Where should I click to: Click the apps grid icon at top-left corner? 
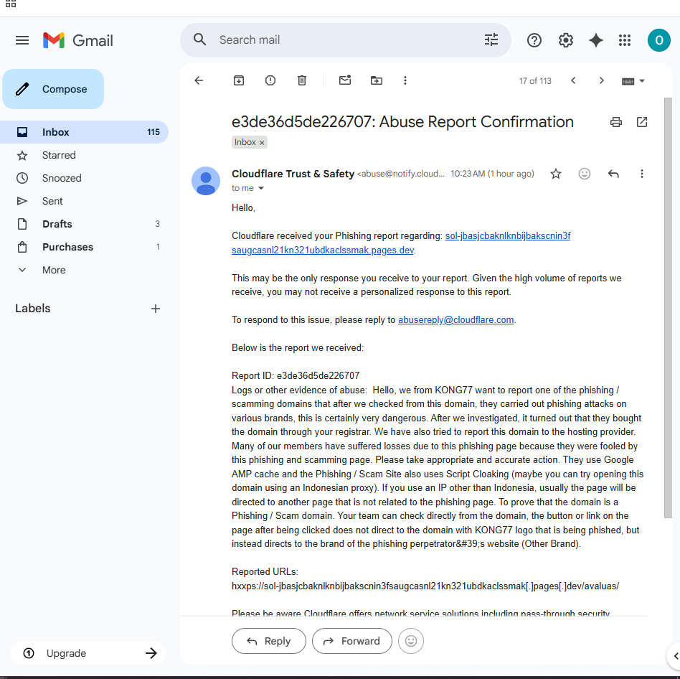coord(11,4)
